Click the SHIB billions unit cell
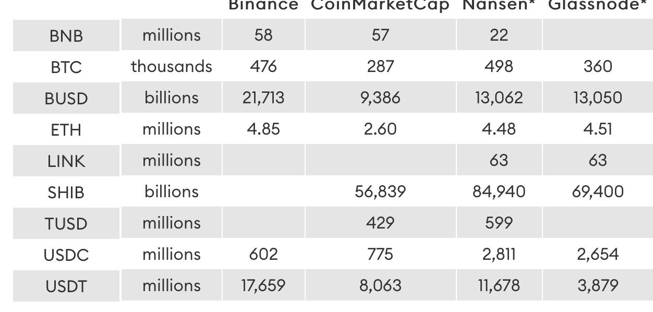Screen dimensions: 653x312 [x=172, y=191]
